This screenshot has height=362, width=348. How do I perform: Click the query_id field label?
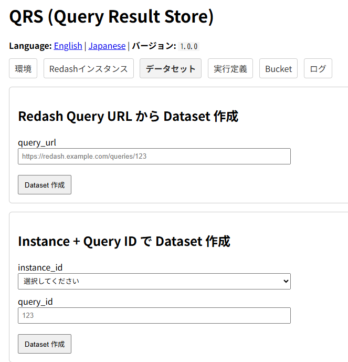pos(35,302)
